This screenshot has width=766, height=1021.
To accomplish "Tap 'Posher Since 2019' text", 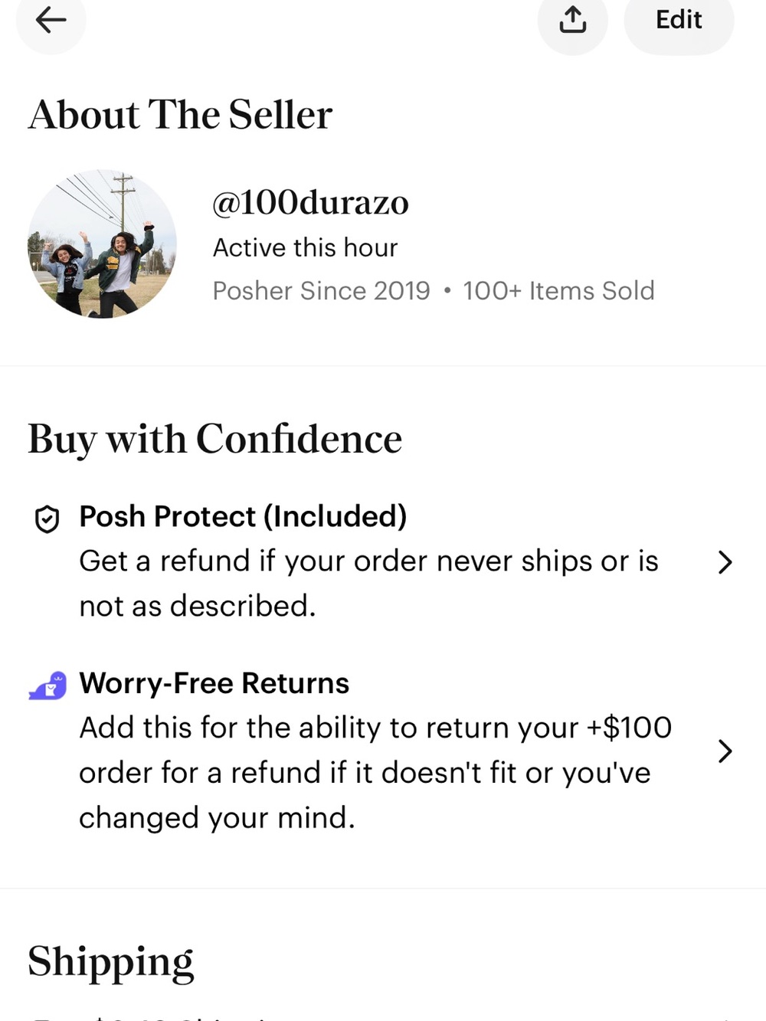I will point(321,291).
